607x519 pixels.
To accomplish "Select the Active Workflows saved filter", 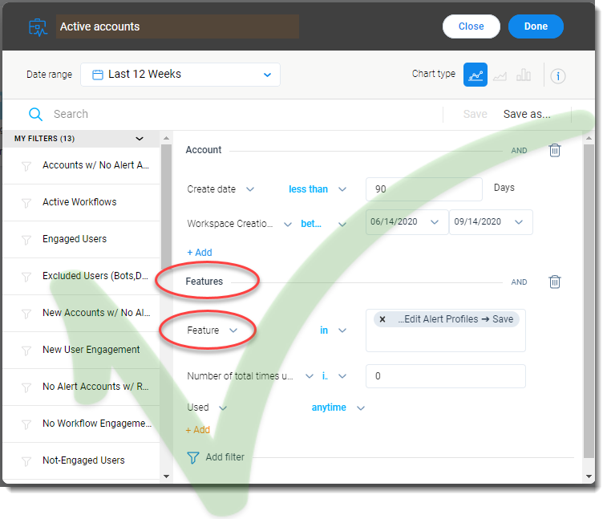I will click(81, 203).
